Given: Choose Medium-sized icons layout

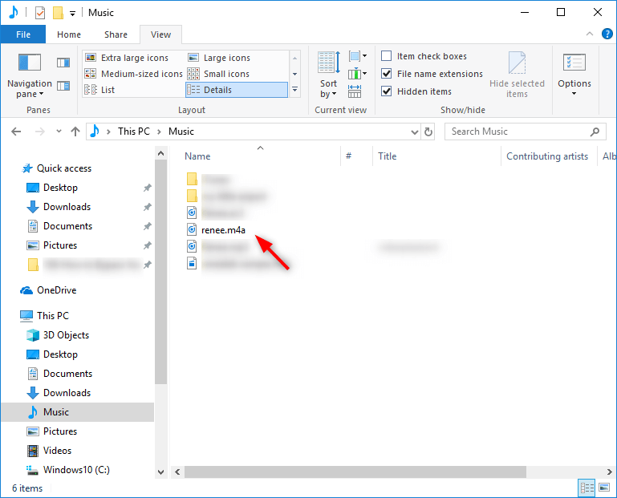Looking at the screenshot, I should click(x=134, y=74).
